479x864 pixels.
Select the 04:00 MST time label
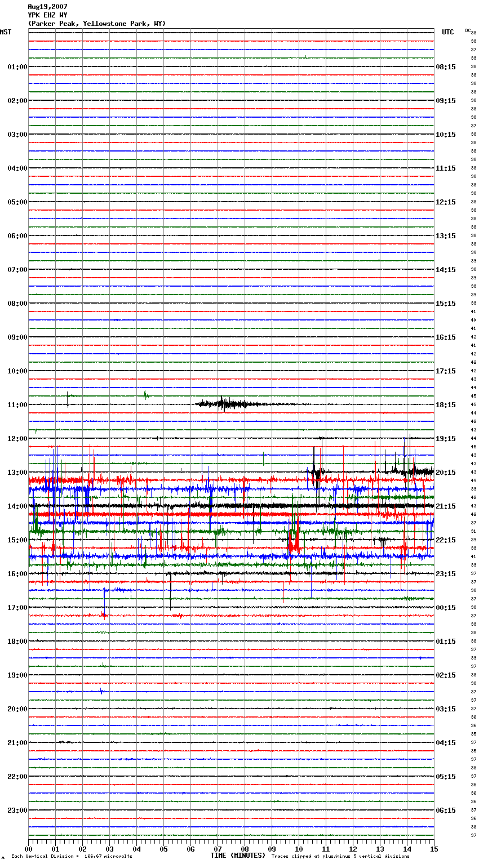(17, 168)
